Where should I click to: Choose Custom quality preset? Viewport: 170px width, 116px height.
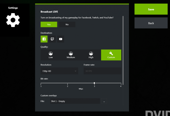pyautogui.click(x=111, y=55)
